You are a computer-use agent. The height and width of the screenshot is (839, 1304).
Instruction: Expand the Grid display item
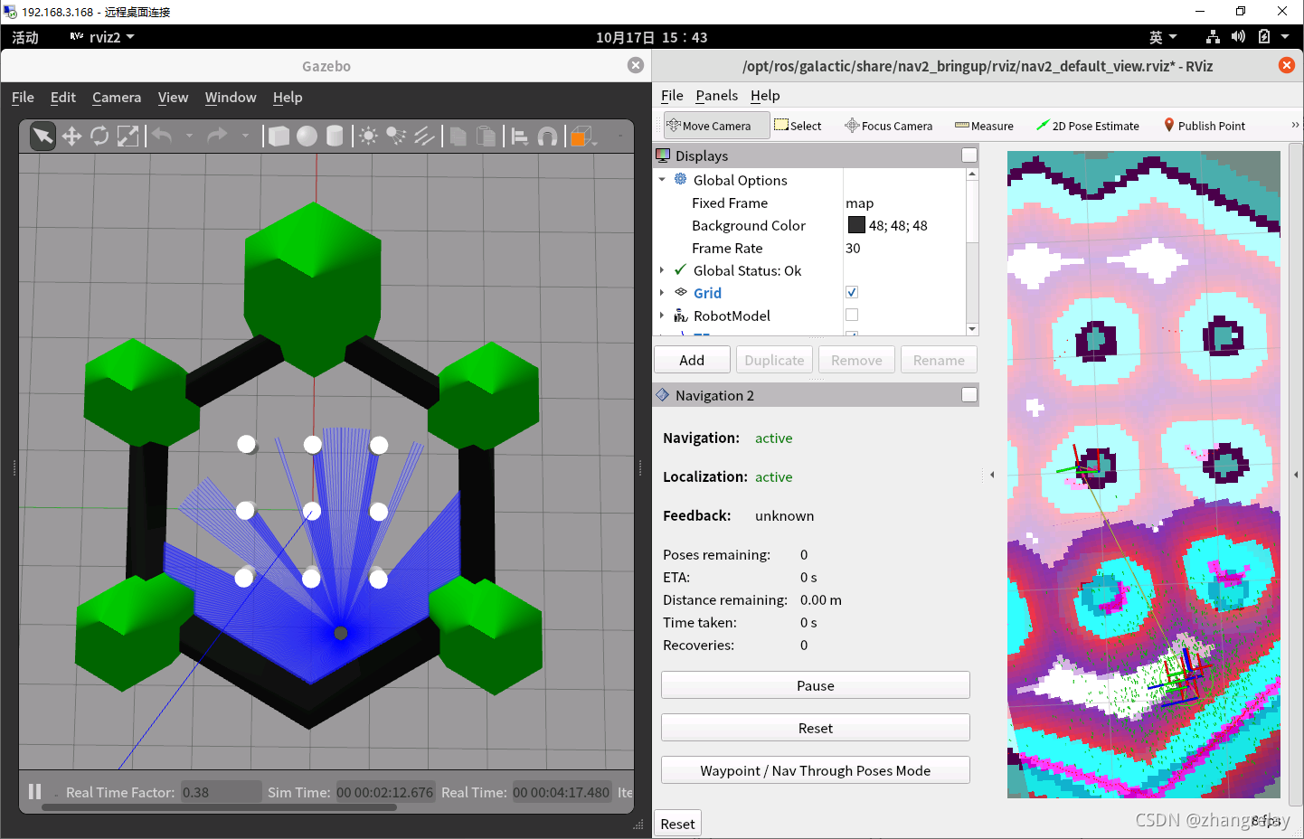pyautogui.click(x=662, y=293)
